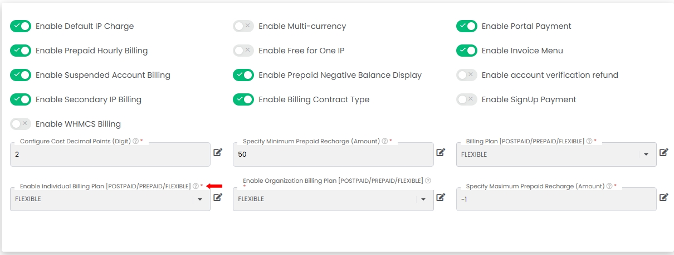Click edit icon beside Specify Maximum Prepaid Recharge

(x=663, y=197)
